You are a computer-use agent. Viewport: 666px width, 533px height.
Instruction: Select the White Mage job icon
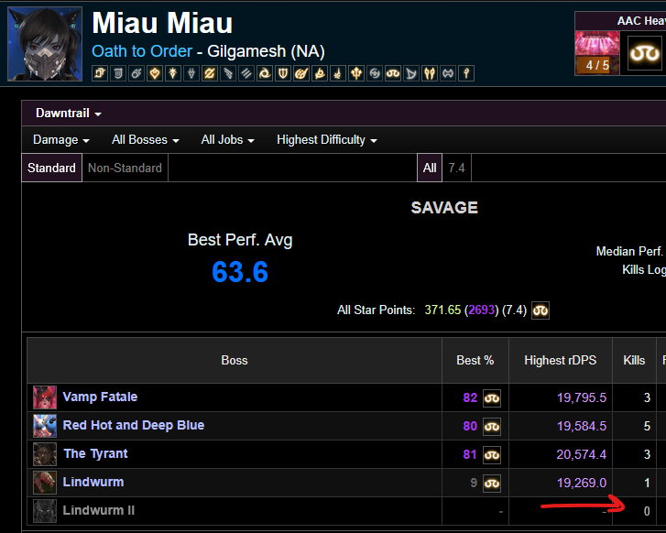(x=466, y=73)
